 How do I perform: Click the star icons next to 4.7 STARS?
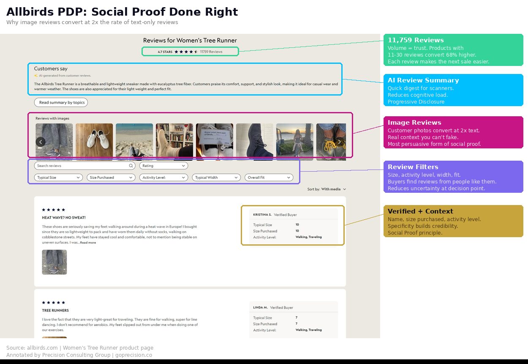[187, 51]
